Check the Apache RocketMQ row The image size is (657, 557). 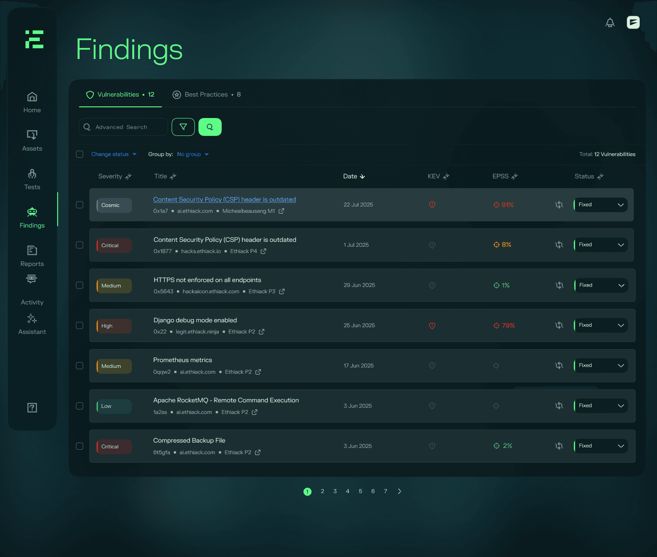click(80, 406)
